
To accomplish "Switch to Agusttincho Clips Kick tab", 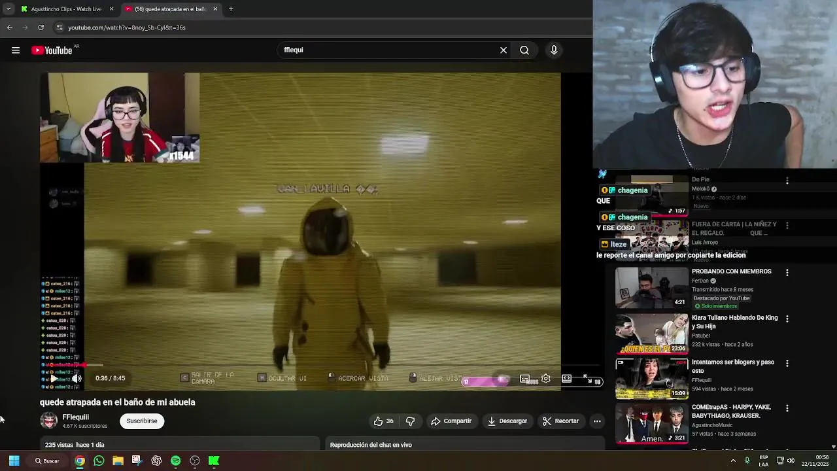I will (65, 9).
